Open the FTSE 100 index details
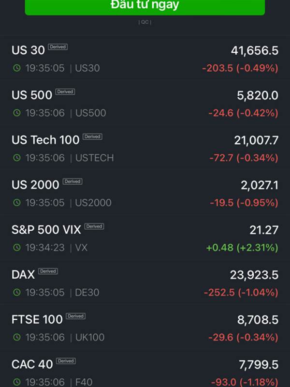290x387 pixels. pos(145,328)
